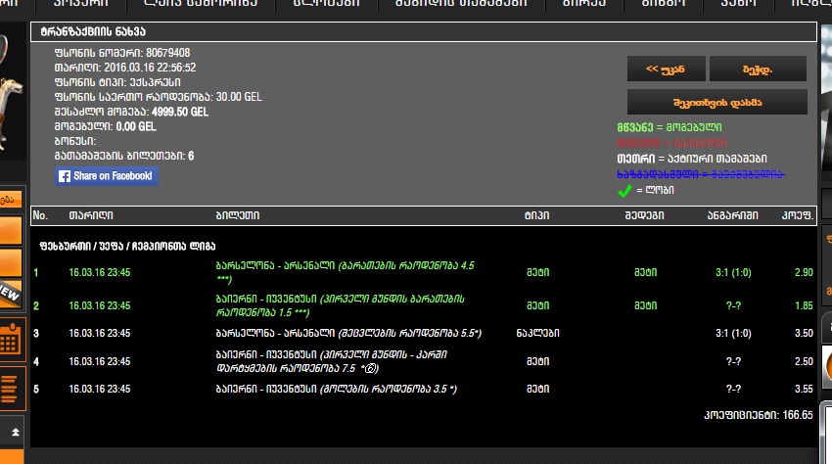Screen dimensions: 832x464
Task: Click the 'ნაკლები' type in row 3
Action: 537,334
